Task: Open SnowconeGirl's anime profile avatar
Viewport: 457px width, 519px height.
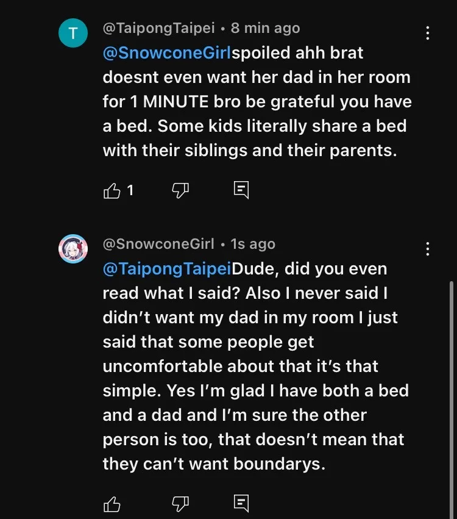Action: pyautogui.click(x=73, y=248)
